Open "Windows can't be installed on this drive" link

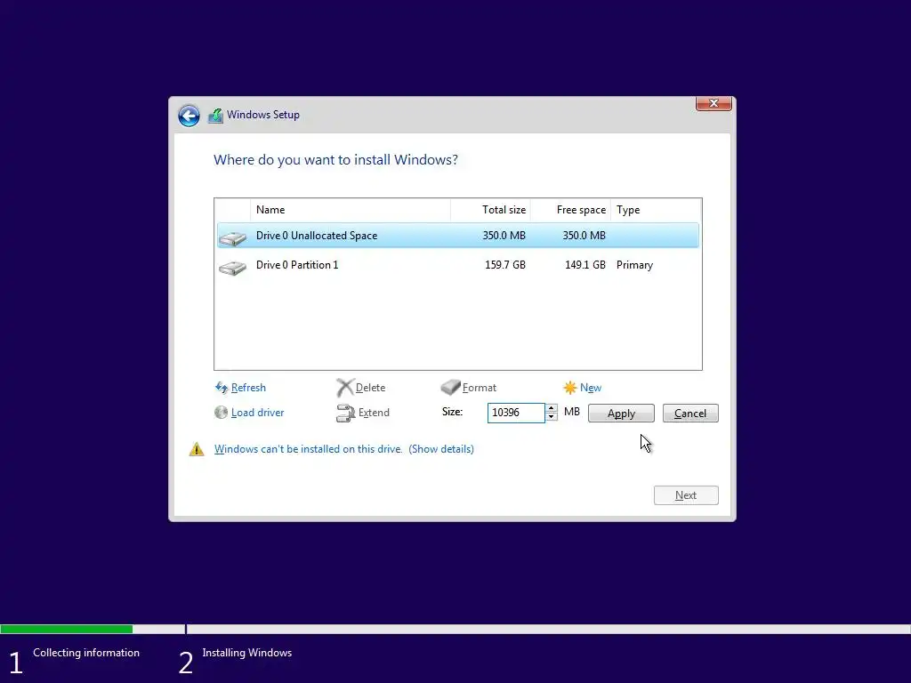click(x=308, y=449)
